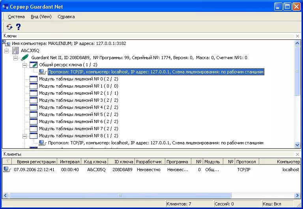The image size is (303, 209).
Task: Click the 07.09.2006 22:12:41 registration cell
Action: coord(34,170)
